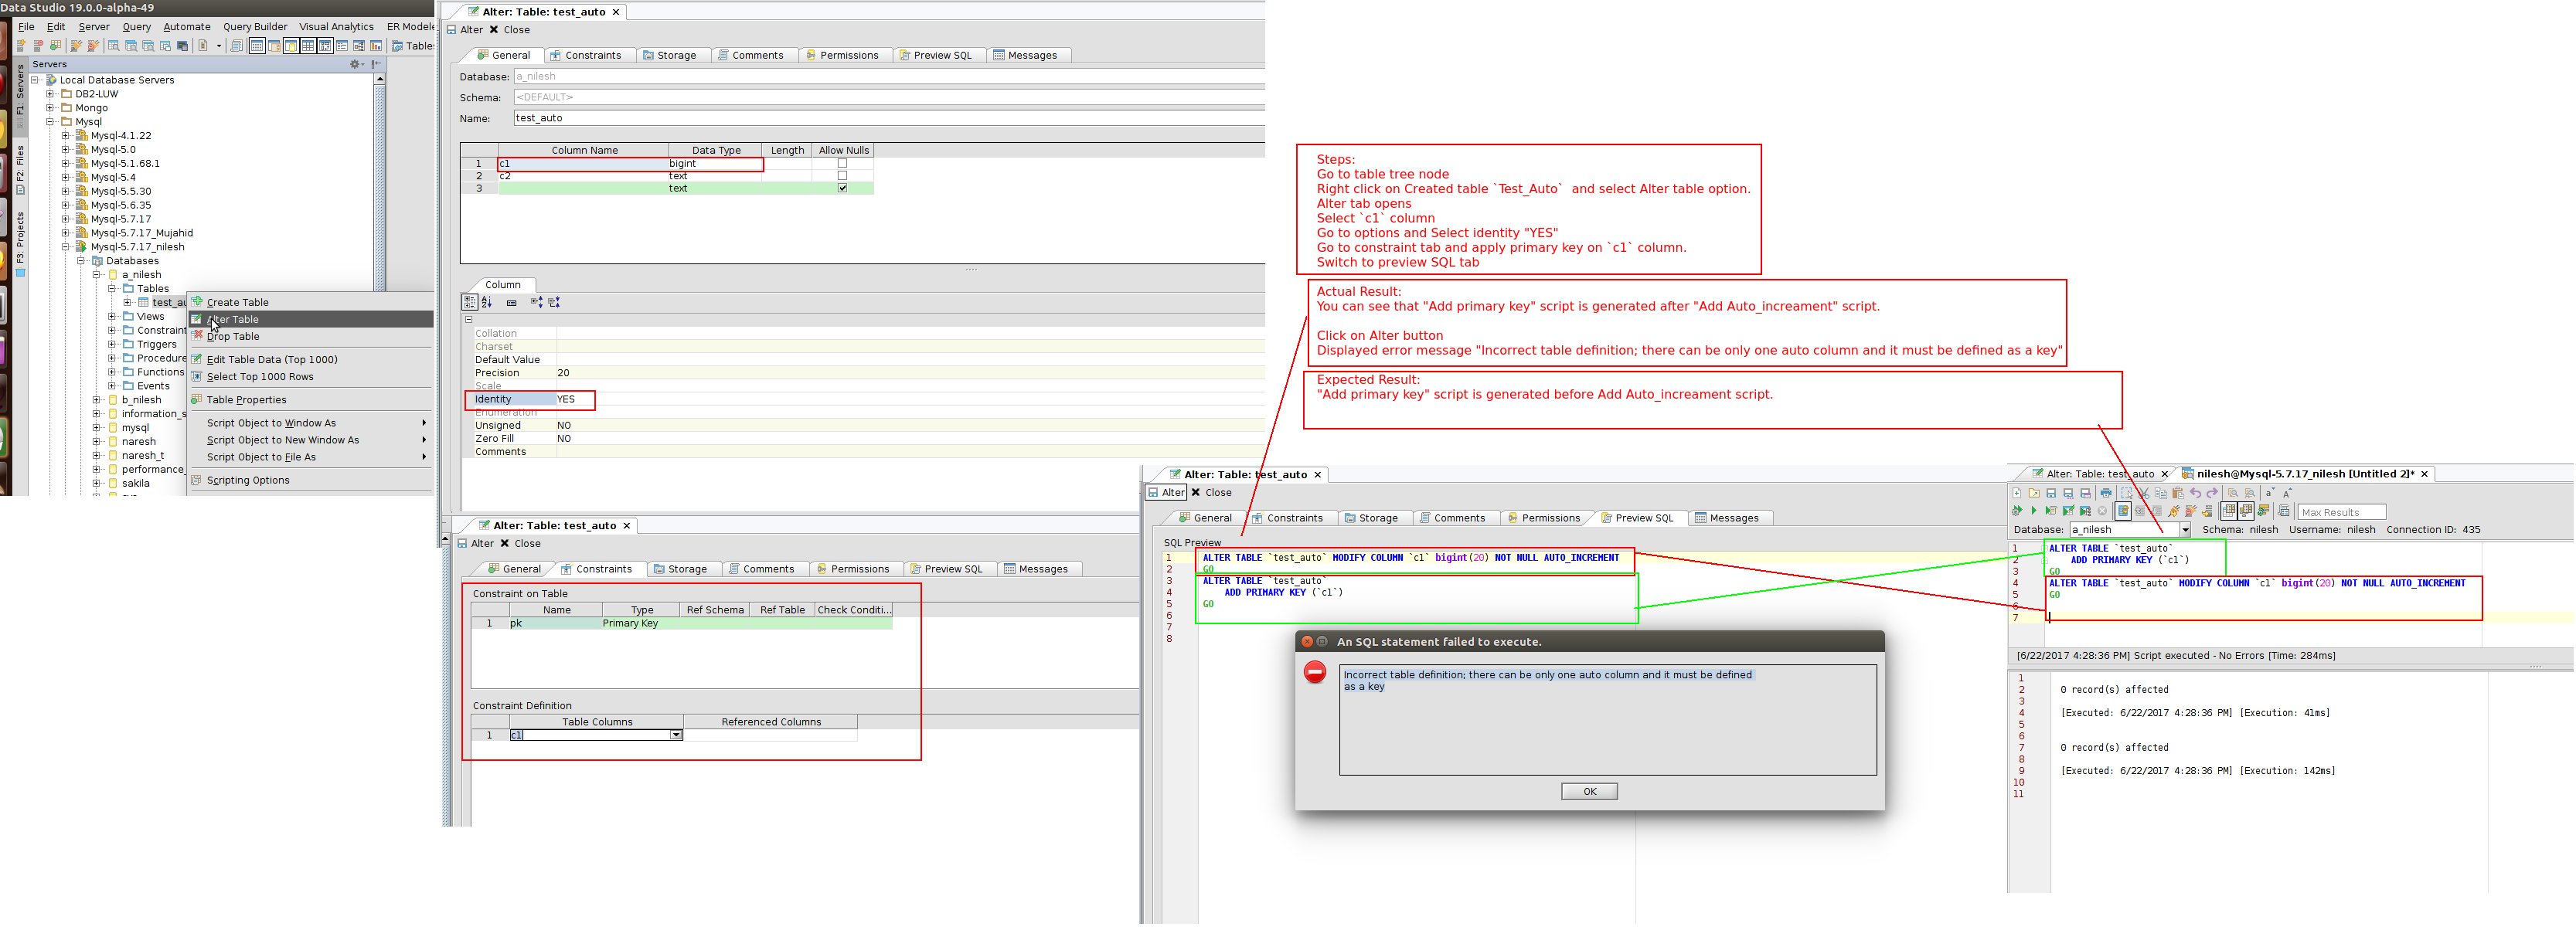Click the query analyzer magnifier icon in main toolbar
This screenshot has height=927, width=2576.
[114, 46]
